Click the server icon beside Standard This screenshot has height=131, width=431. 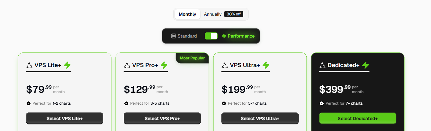(174, 36)
